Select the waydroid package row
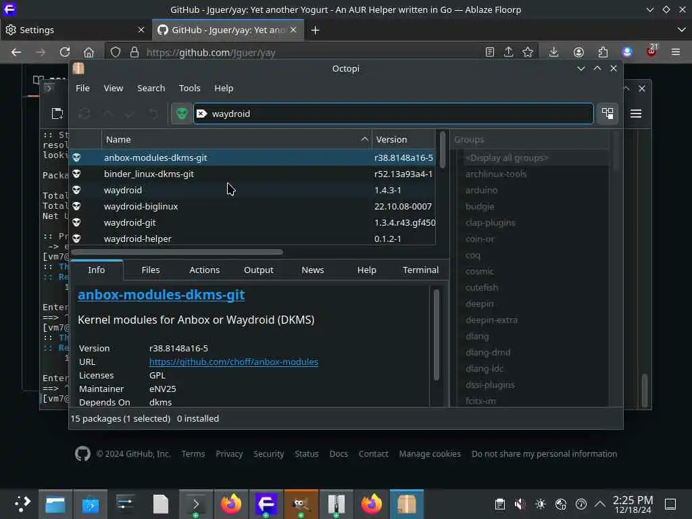Screen dimensions: 692x519 (253, 190)
